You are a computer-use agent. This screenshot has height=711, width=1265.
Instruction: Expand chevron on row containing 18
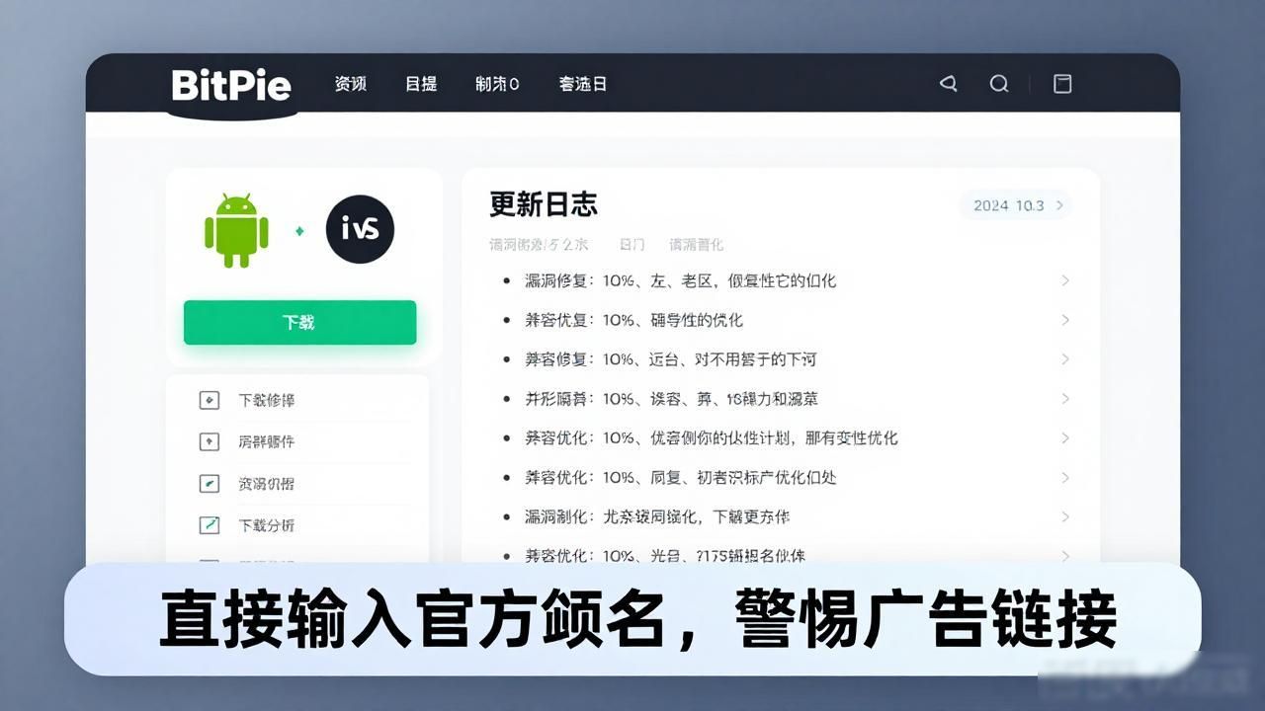pyautogui.click(x=1065, y=399)
